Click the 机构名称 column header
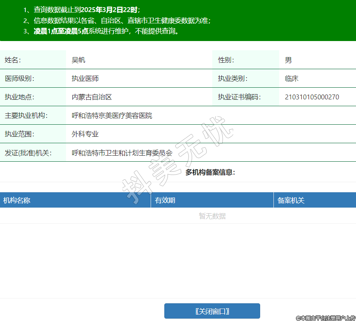This screenshot has width=356, height=321. pos(17,200)
